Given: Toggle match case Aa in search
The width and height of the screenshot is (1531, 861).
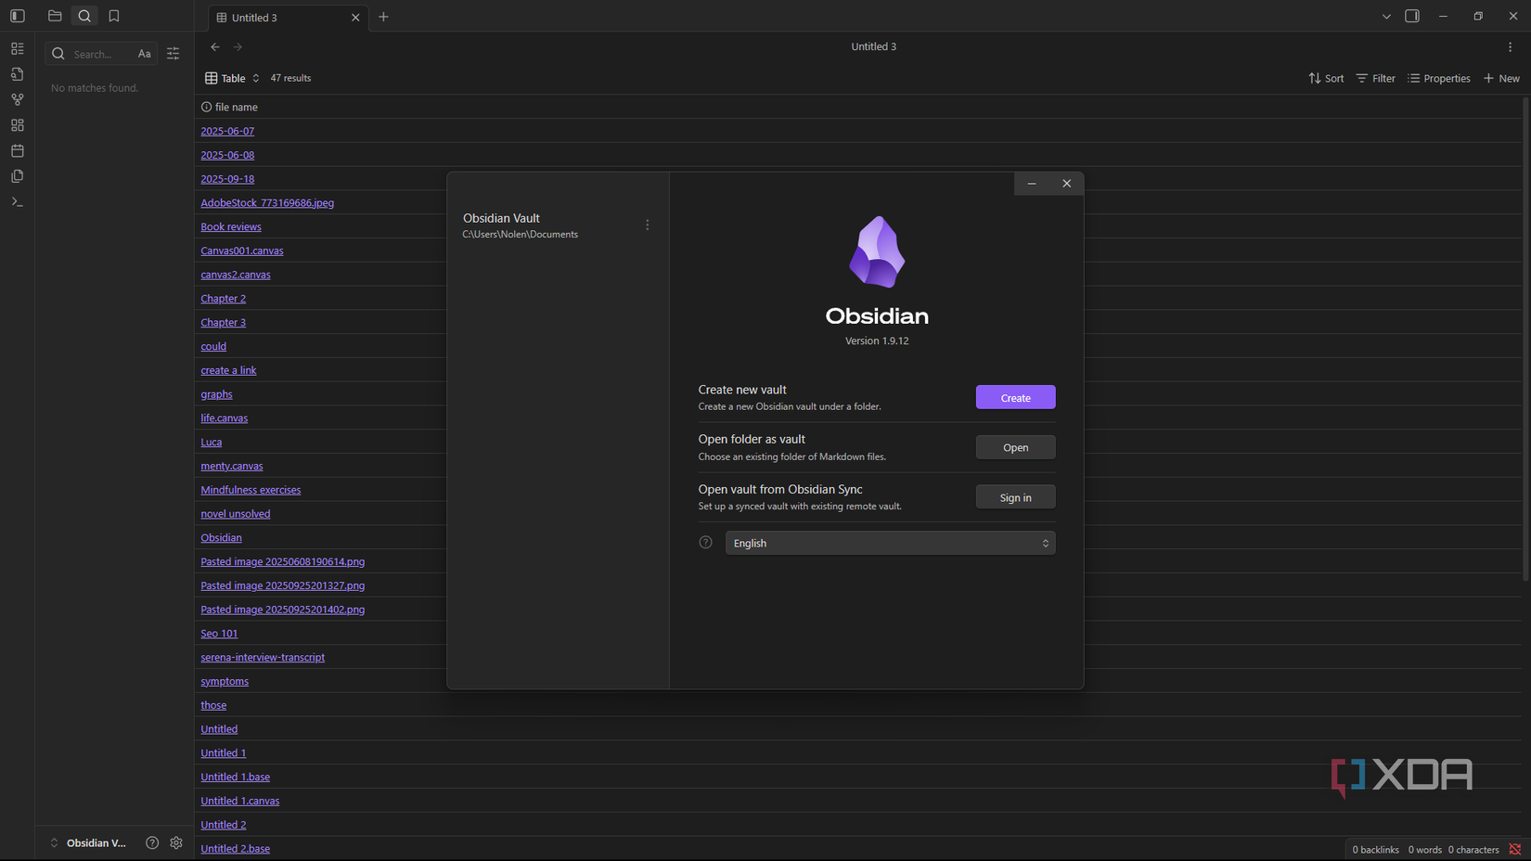Looking at the screenshot, I should click(144, 54).
